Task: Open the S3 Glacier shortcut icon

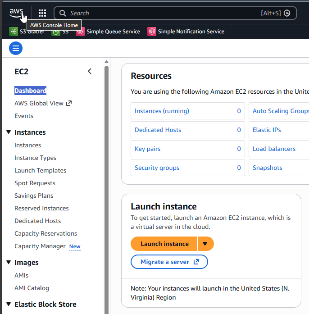Action: (14, 32)
